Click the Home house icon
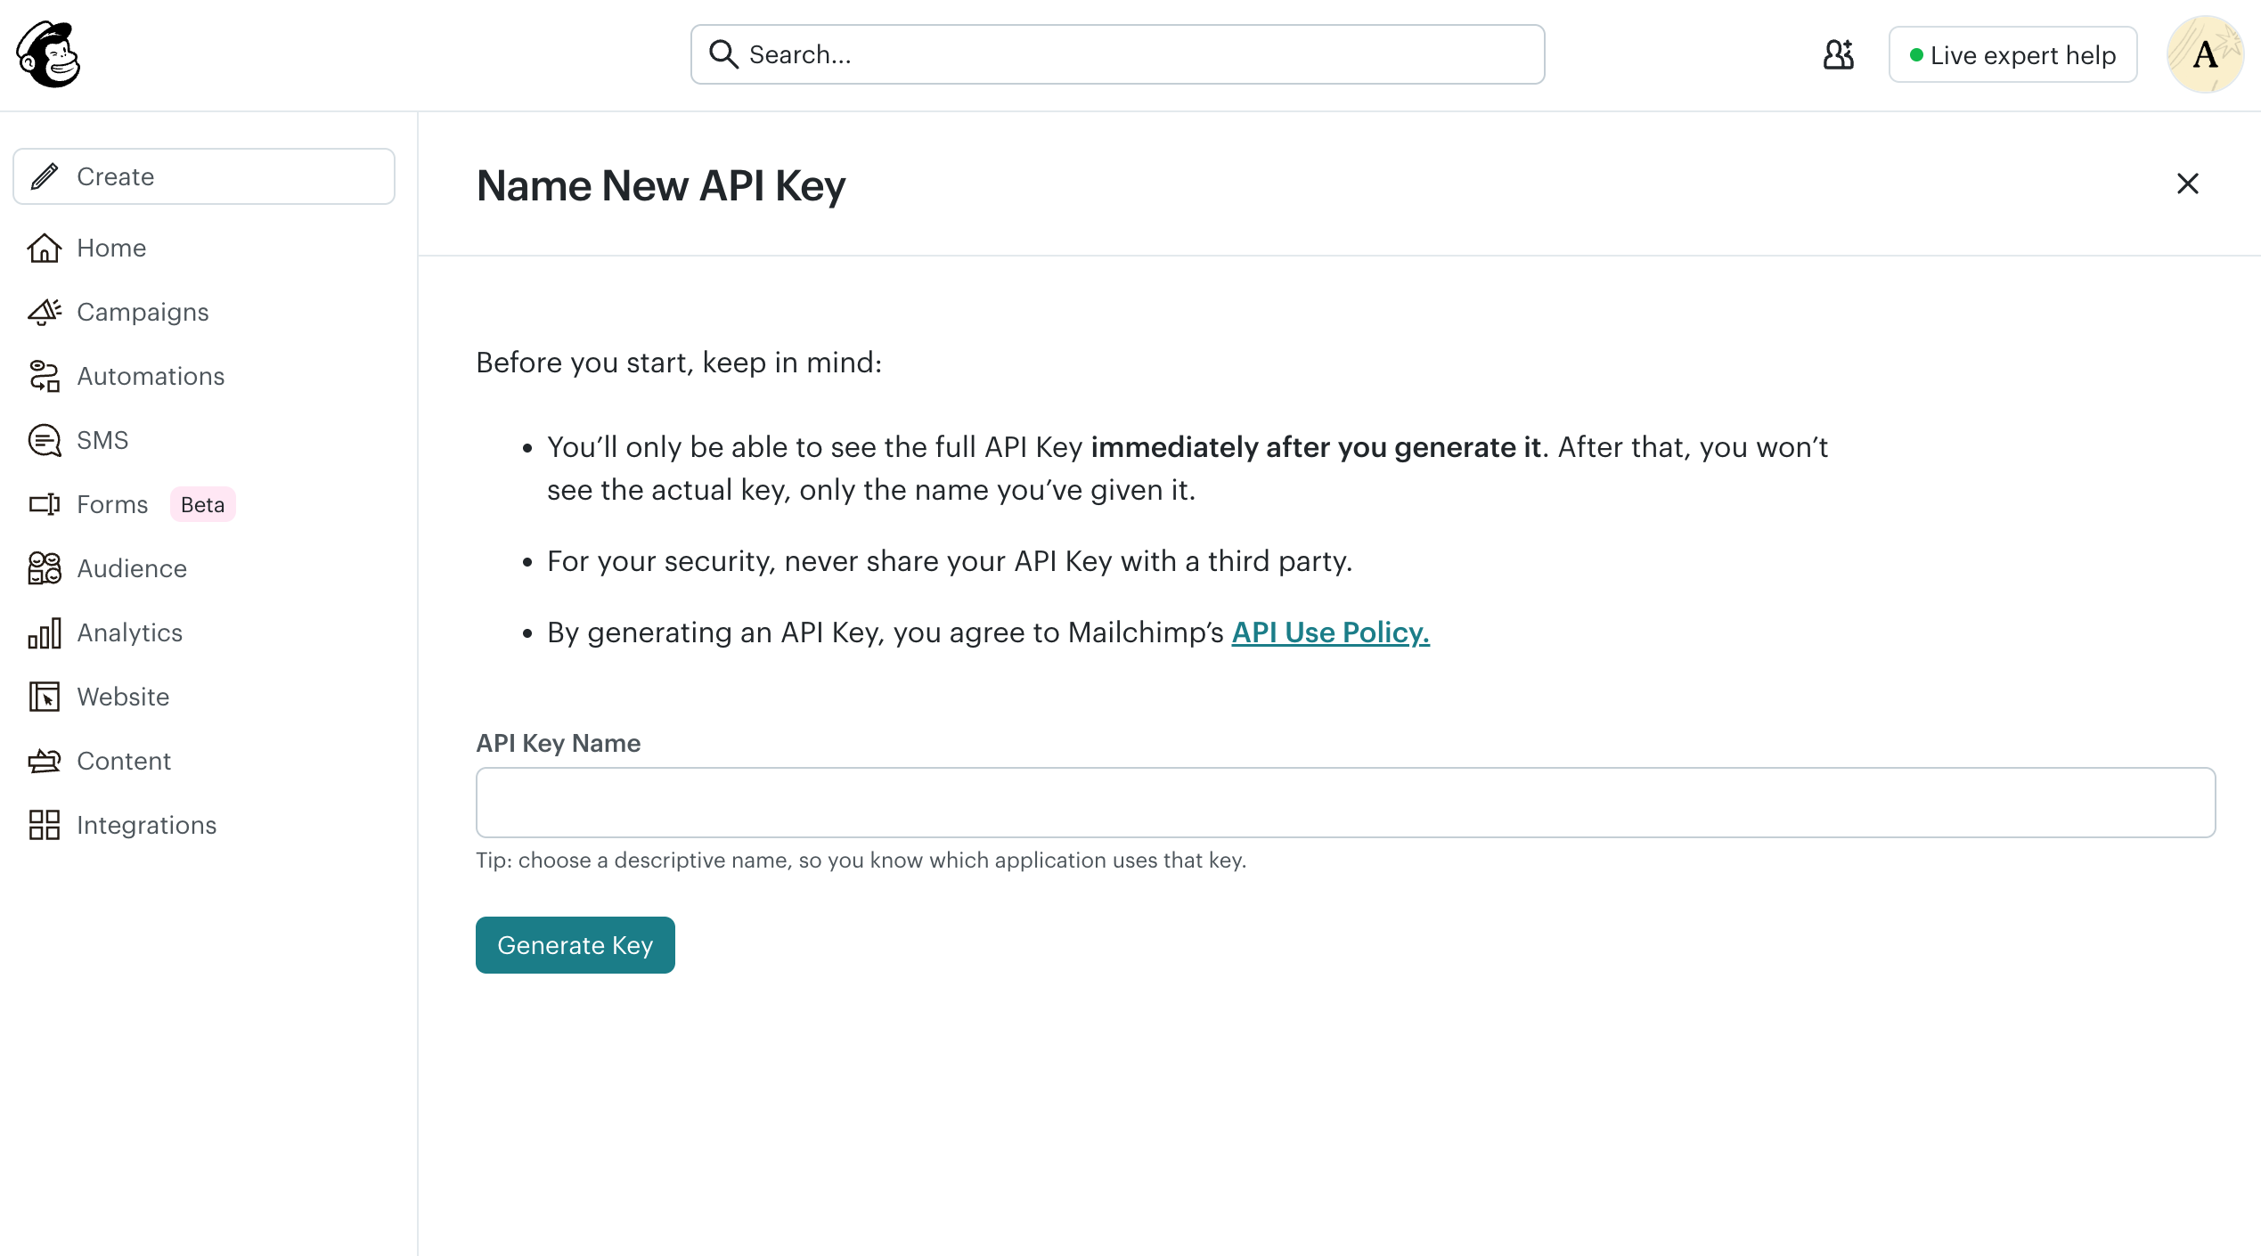This screenshot has width=2261, height=1256. pyautogui.click(x=44, y=248)
